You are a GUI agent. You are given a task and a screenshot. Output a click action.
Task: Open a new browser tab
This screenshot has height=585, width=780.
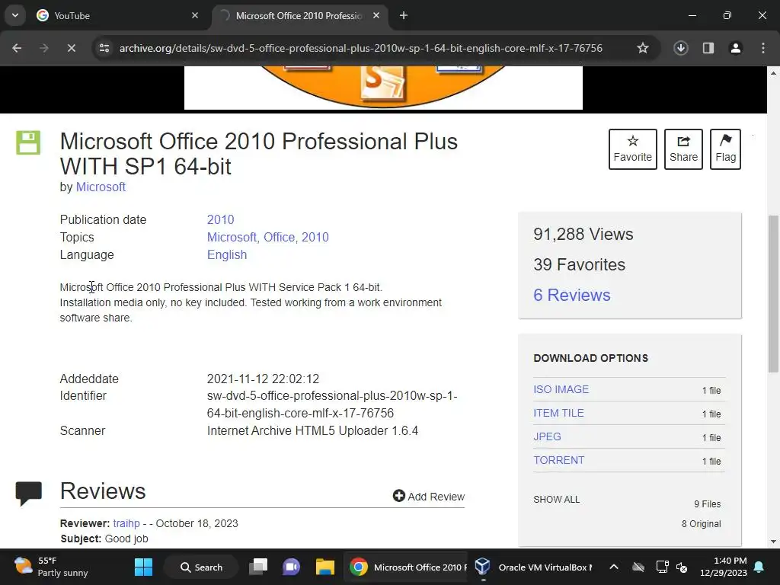point(404,15)
